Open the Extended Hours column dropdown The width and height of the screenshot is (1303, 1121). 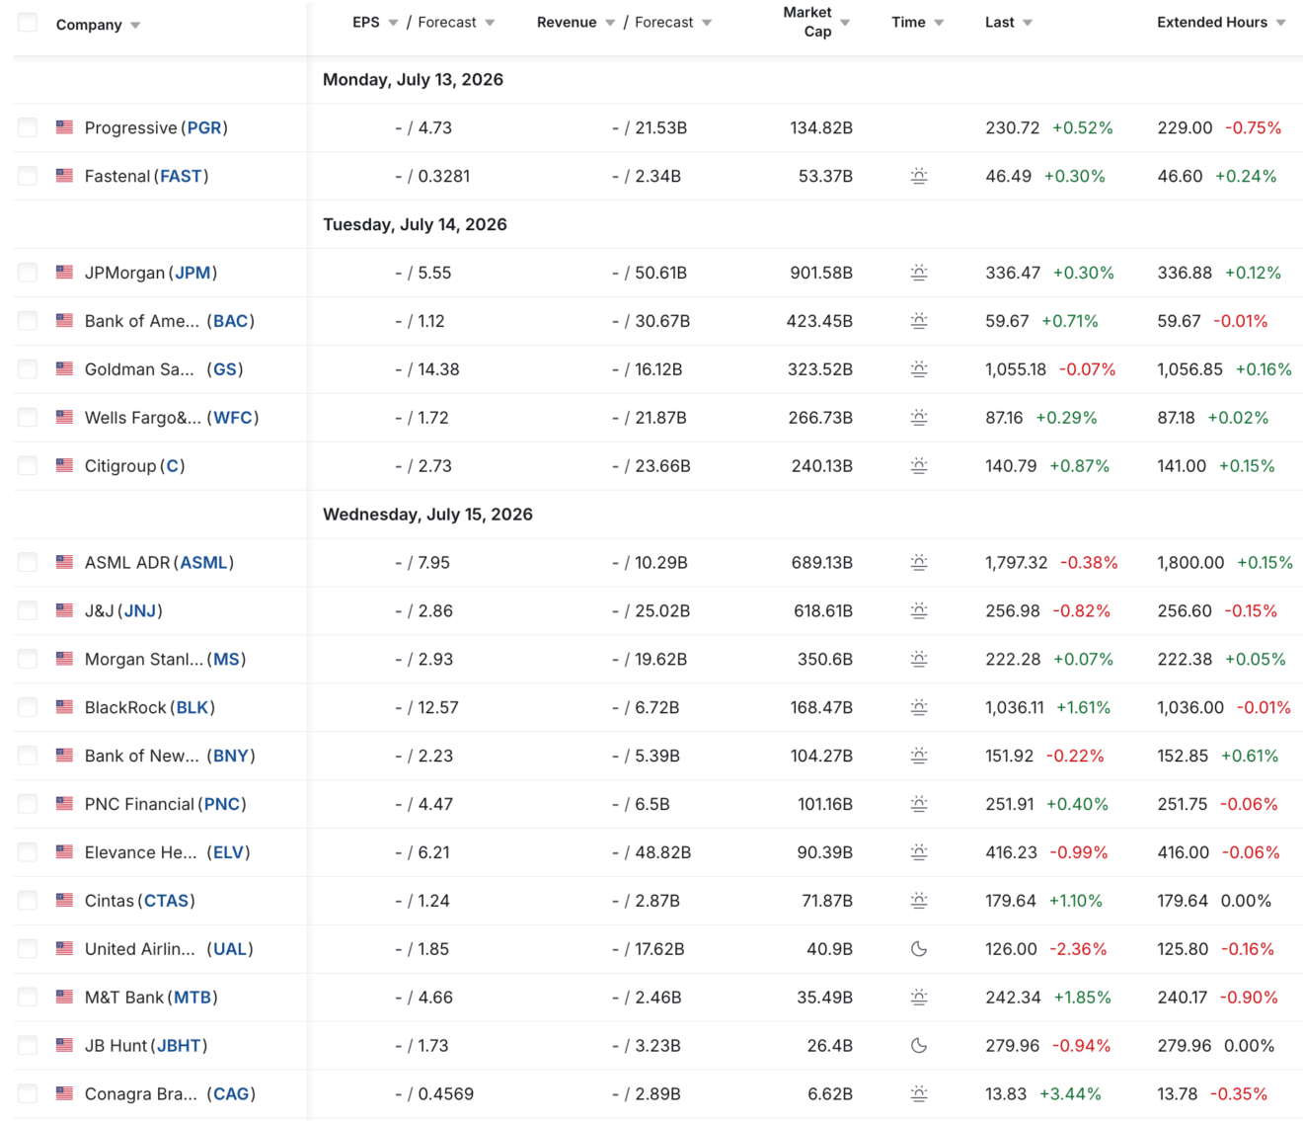(x=1280, y=23)
